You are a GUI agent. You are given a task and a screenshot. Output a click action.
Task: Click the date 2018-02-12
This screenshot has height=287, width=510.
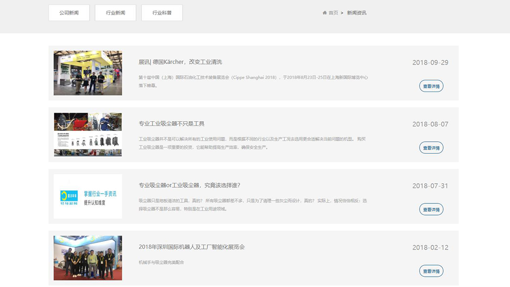click(x=430, y=247)
